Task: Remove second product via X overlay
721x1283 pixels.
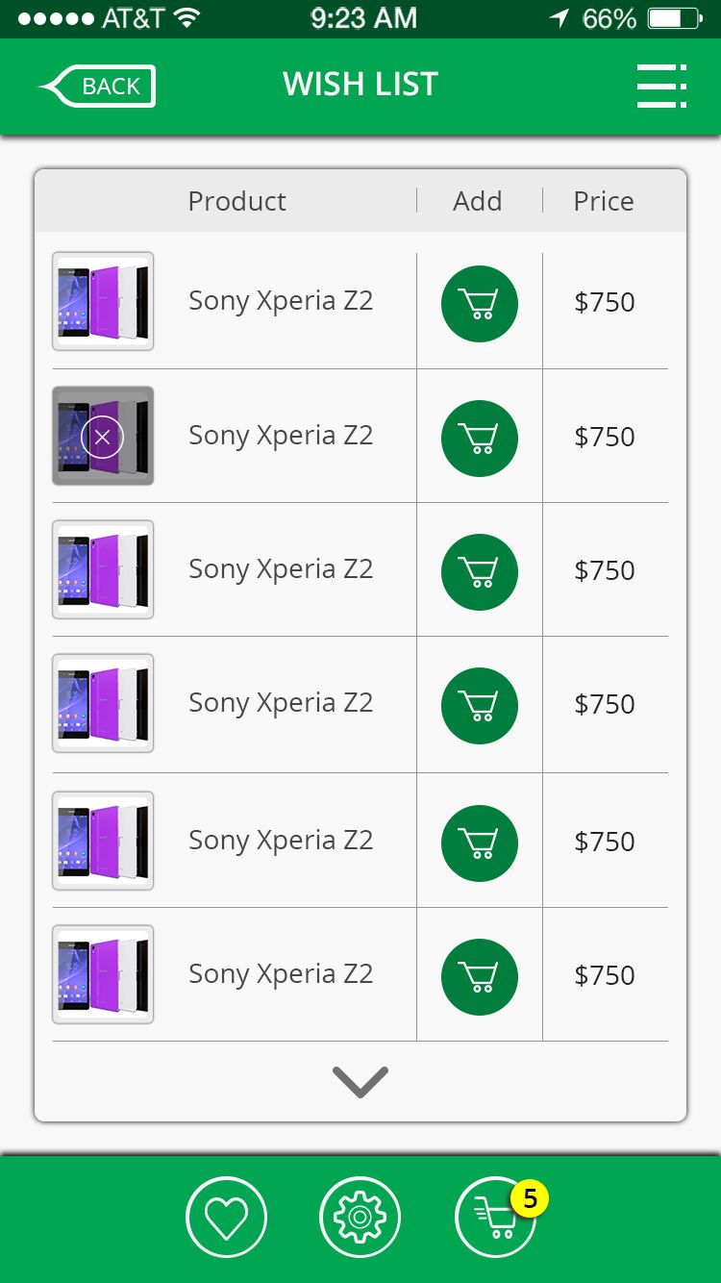Action: click(x=103, y=439)
